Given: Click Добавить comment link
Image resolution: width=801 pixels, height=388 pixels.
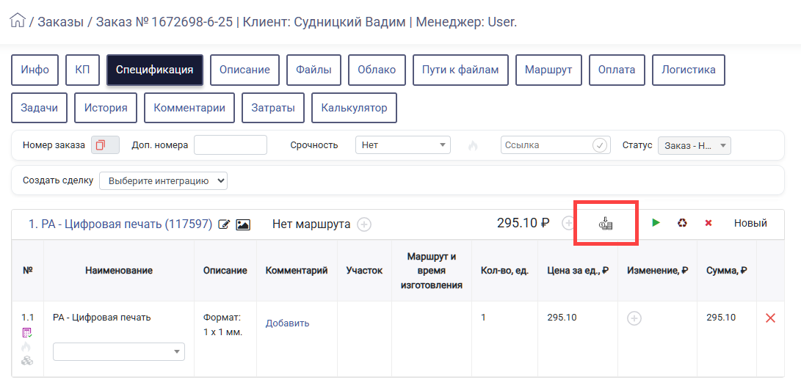Looking at the screenshot, I should click(287, 323).
